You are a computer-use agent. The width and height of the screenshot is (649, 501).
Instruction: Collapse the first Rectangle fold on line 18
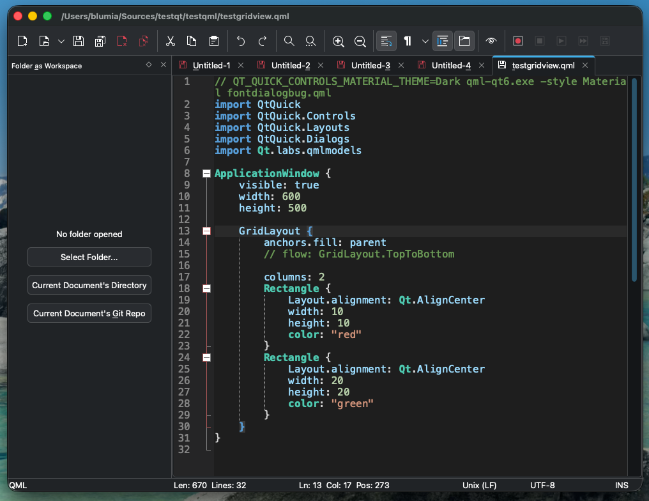(206, 289)
